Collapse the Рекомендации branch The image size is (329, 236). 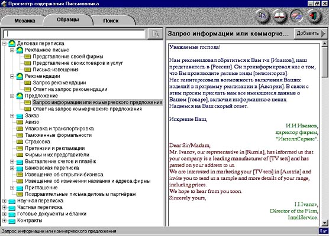(x=12, y=76)
